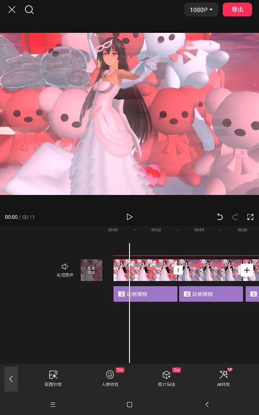Image resolution: width=259 pixels, height=415 pixels.
Task: Tap the 00:02 mark on timeline ruler
Action: (x=156, y=230)
